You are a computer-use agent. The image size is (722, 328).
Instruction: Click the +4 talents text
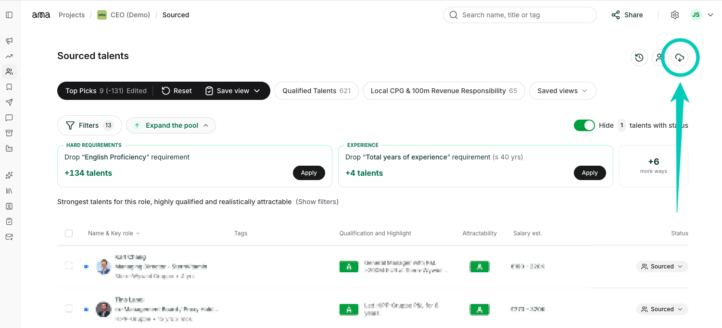coord(364,173)
